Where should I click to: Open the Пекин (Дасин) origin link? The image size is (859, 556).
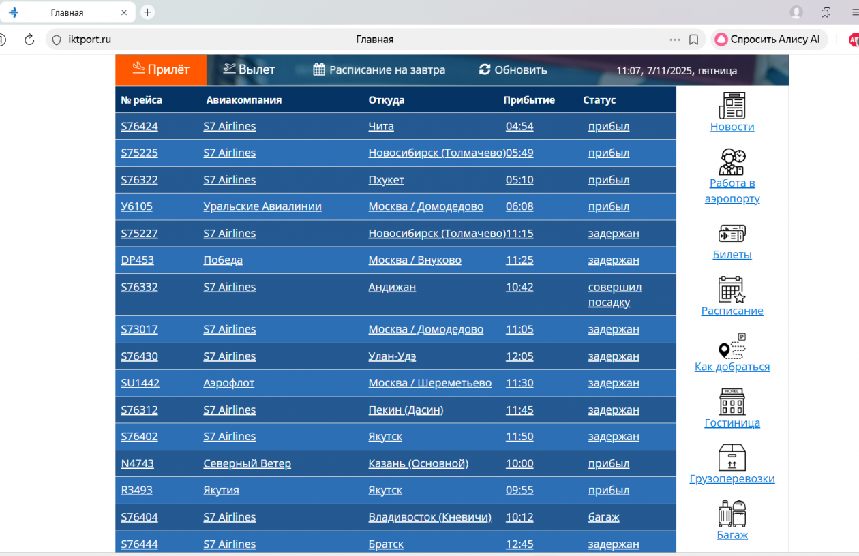coord(406,410)
